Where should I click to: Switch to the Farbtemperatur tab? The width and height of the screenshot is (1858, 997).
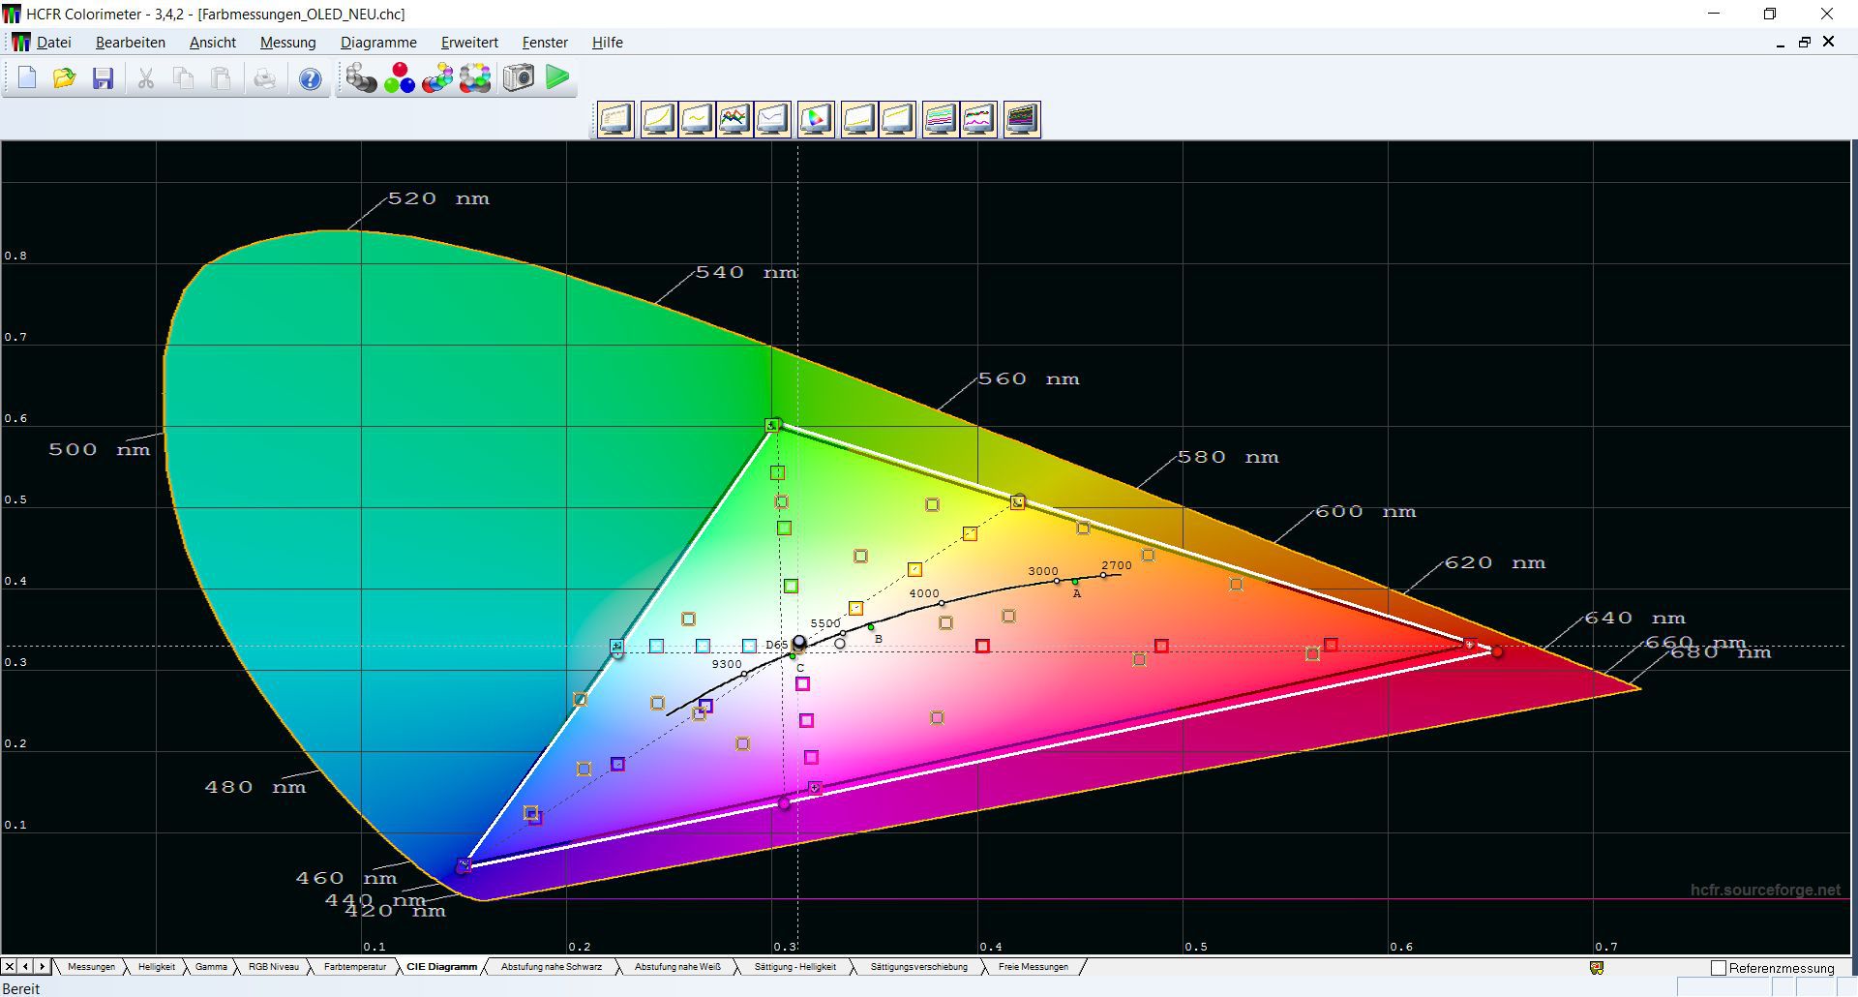point(354,967)
